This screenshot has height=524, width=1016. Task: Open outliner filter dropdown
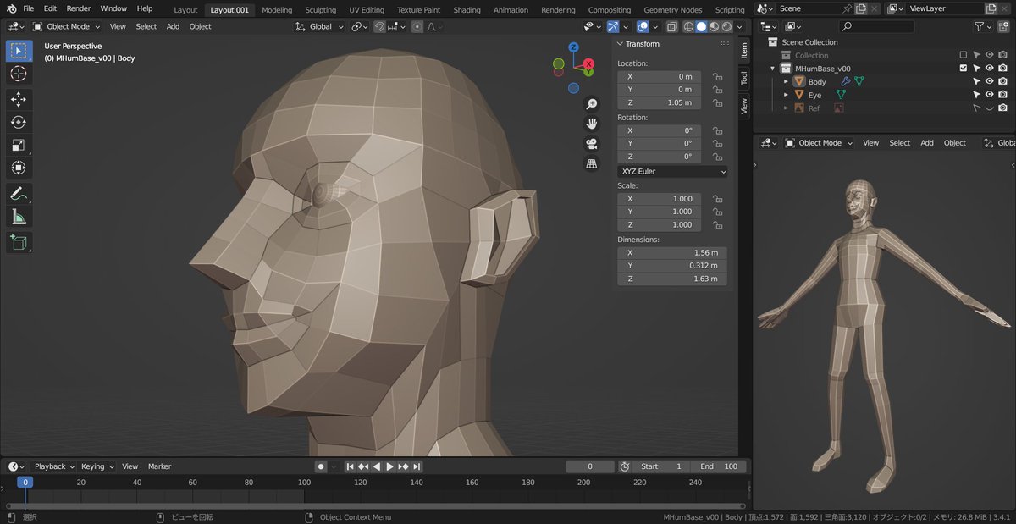(x=984, y=26)
